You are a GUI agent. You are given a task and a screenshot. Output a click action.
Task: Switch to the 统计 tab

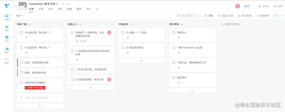(89, 9)
